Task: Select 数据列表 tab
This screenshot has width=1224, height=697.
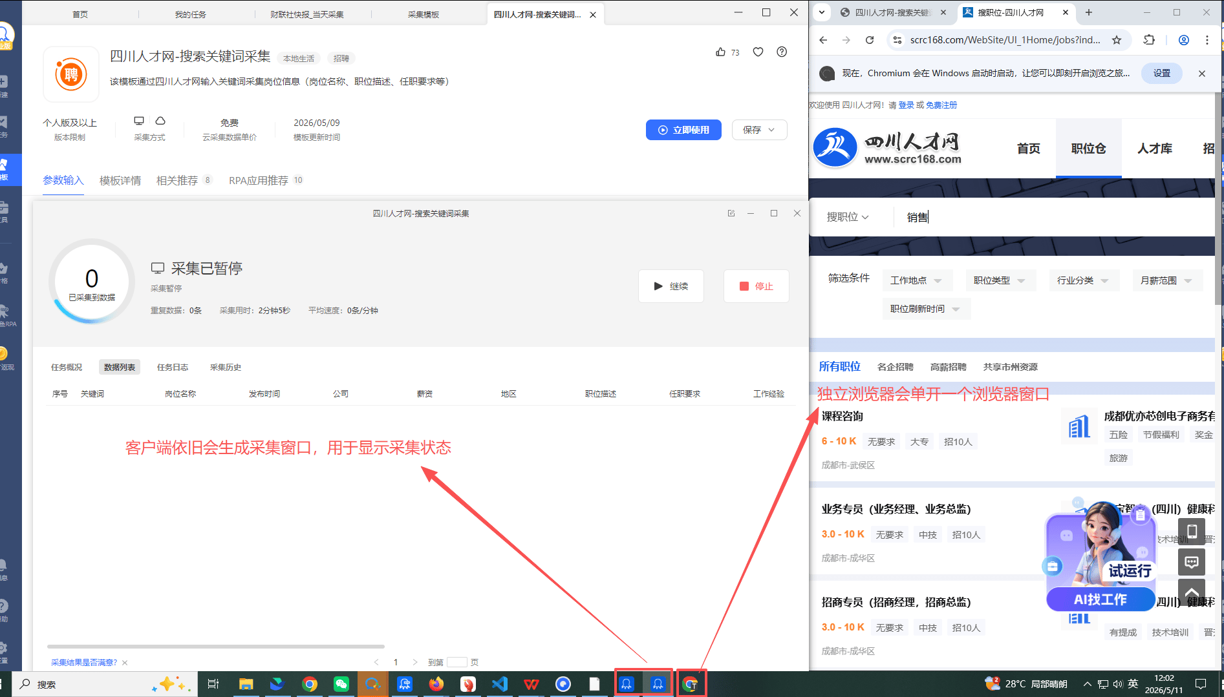Action: [120, 368]
